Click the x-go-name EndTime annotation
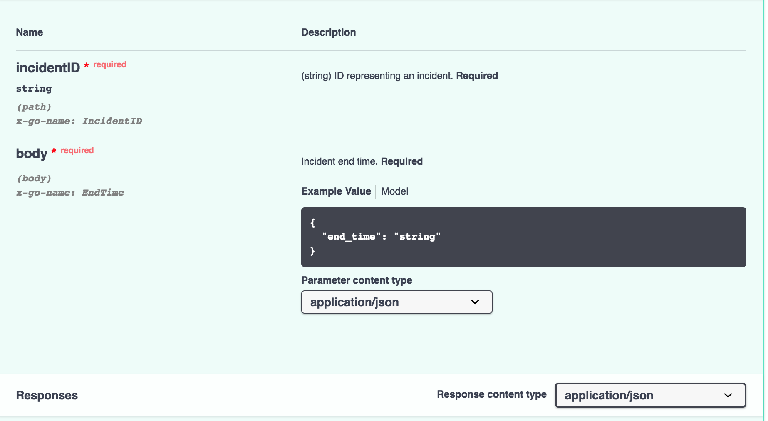The height and width of the screenshot is (421, 768). tap(70, 192)
